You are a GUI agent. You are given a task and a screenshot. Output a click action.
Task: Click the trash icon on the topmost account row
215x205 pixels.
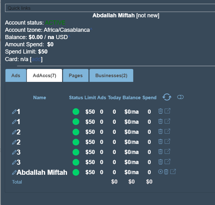[x=160, y=111]
